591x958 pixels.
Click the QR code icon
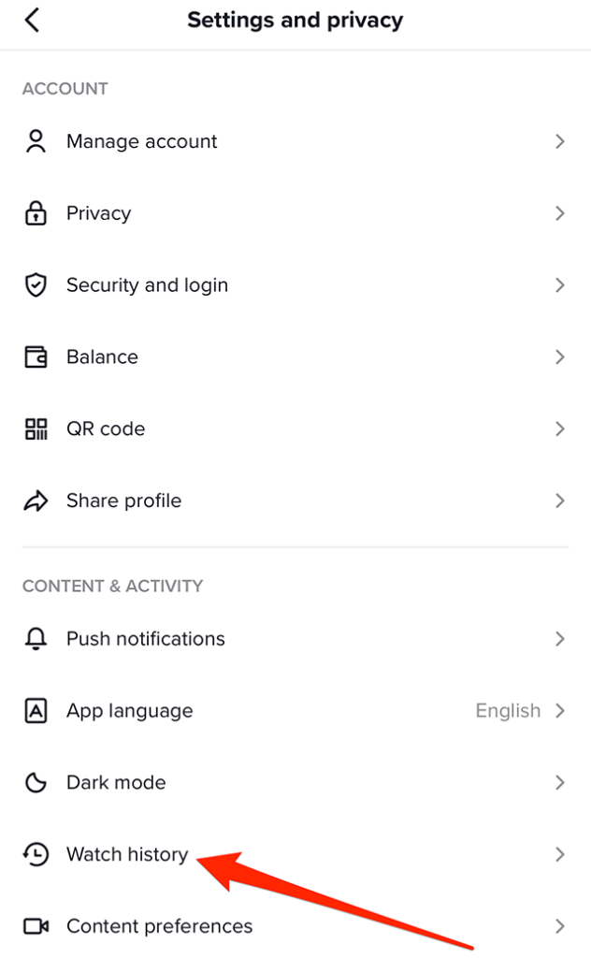(36, 428)
